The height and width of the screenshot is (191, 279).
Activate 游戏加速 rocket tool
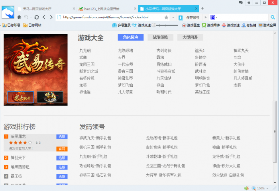click(x=231, y=25)
